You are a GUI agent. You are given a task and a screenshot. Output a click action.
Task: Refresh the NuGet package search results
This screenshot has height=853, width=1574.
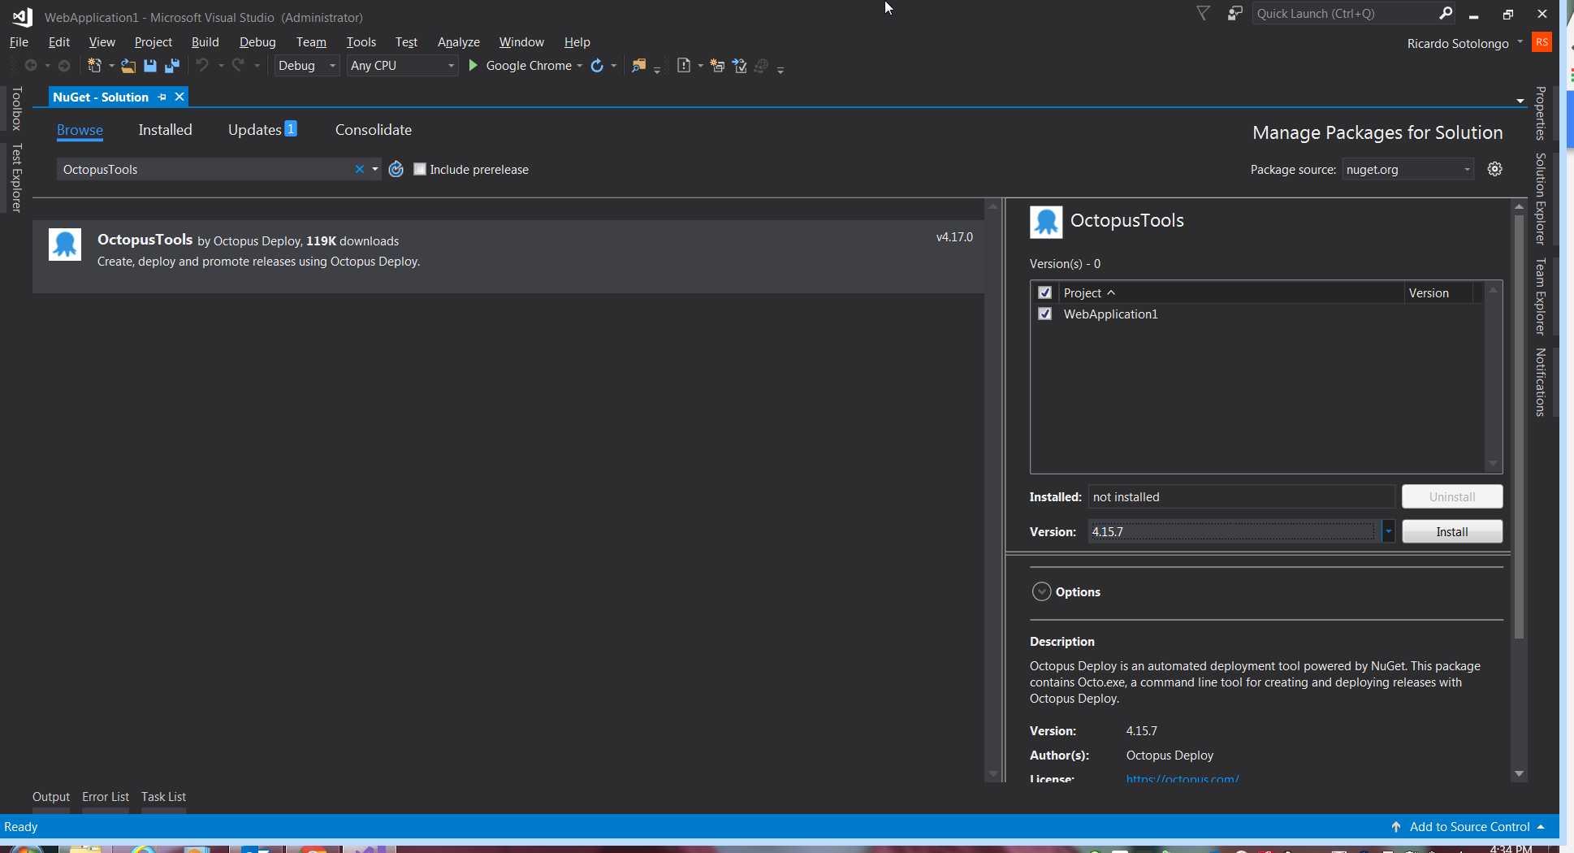[396, 169]
